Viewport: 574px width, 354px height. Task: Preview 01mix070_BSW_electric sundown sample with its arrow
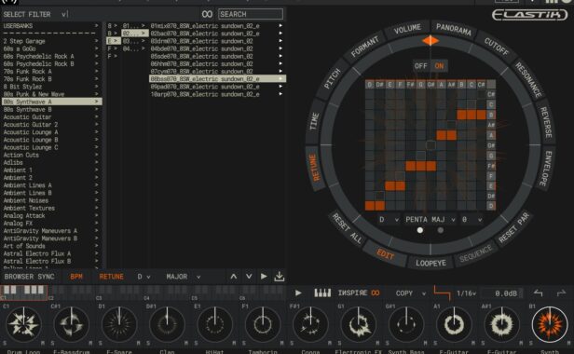(280, 26)
